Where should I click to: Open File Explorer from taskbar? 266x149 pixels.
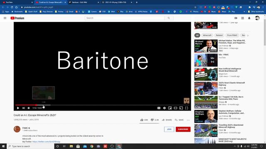tap(71, 146)
